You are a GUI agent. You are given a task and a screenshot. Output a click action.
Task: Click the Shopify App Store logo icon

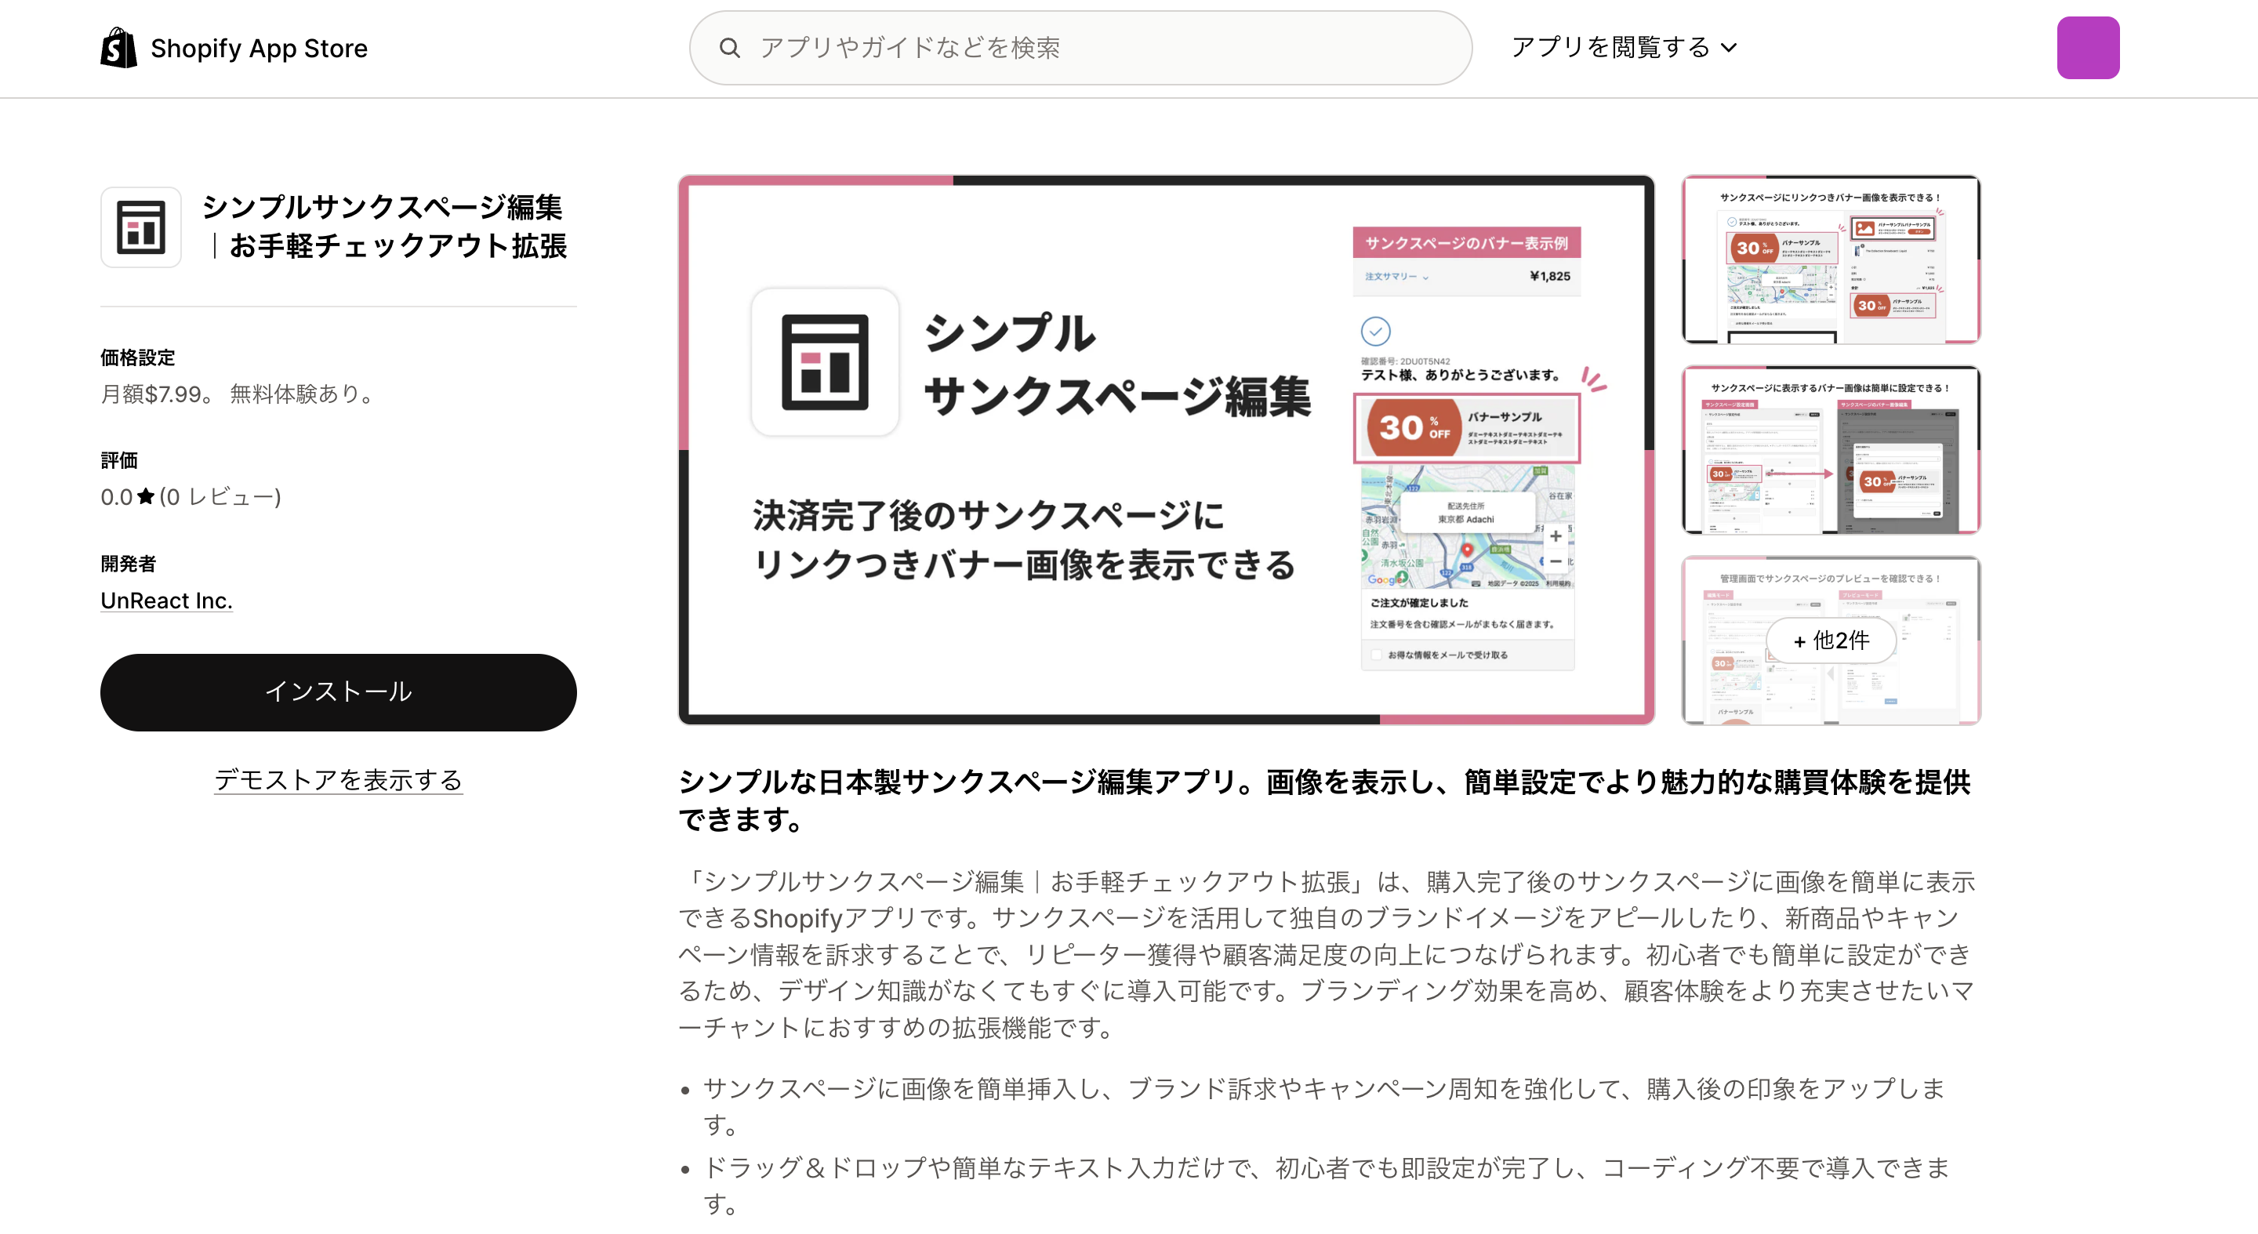[x=119, y=47]
